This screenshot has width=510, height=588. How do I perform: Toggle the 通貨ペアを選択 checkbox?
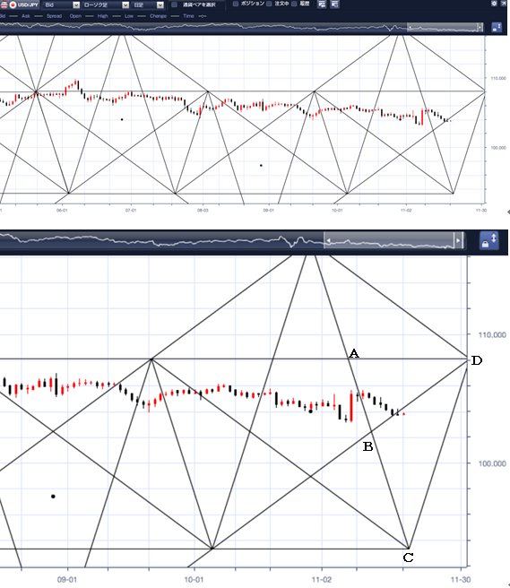(175, 4)
